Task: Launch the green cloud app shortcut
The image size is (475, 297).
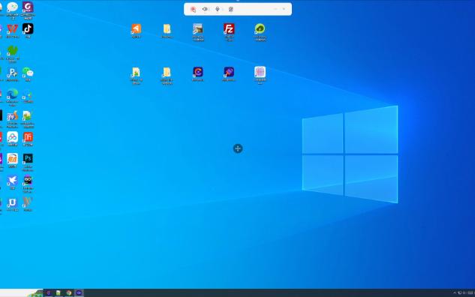Action: [x=260, y=29]
